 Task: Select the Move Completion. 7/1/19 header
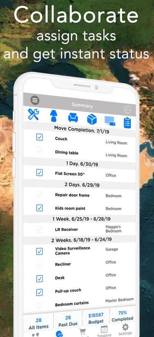coord(81,130)
